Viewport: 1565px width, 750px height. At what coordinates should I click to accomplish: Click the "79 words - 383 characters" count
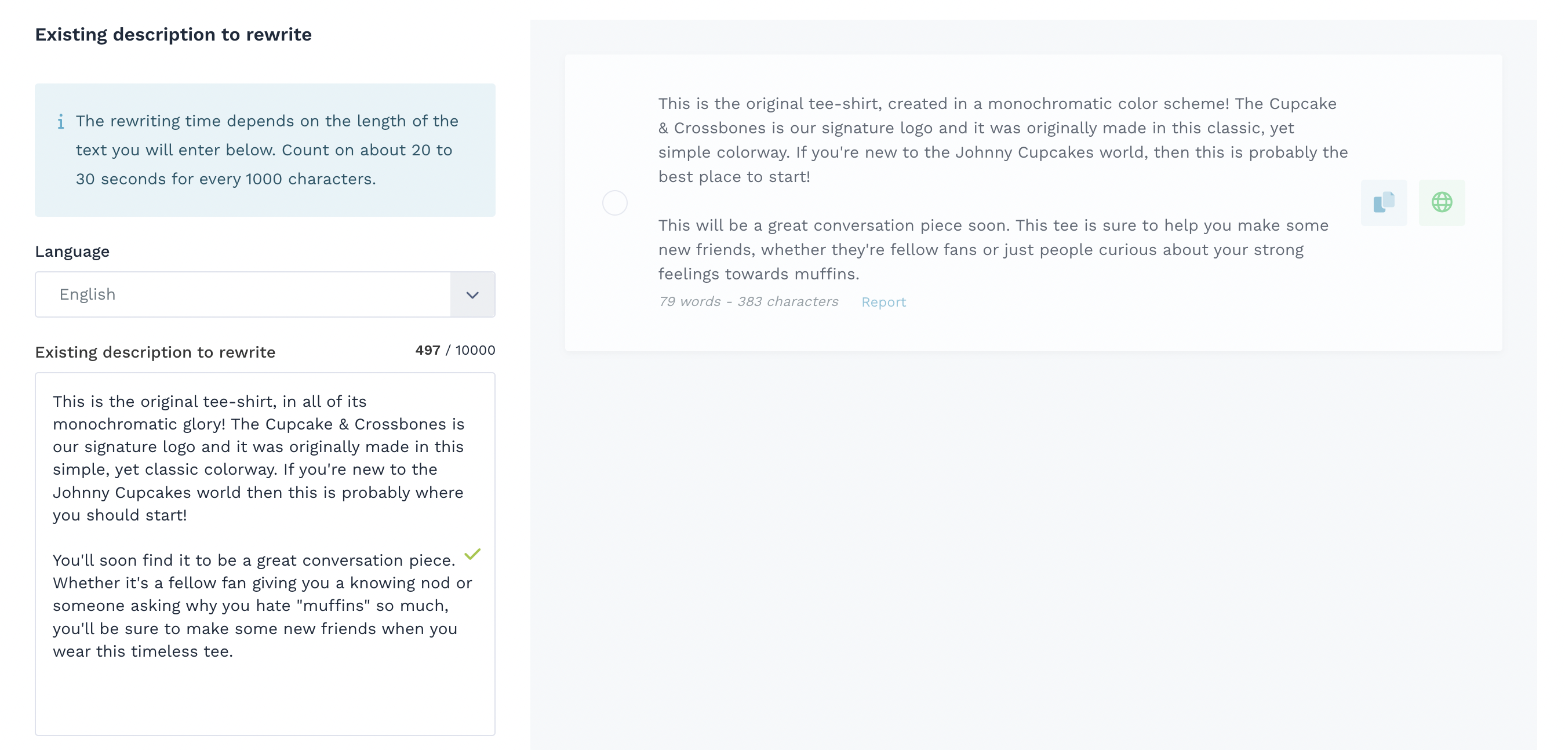click(x=748, y=302)
